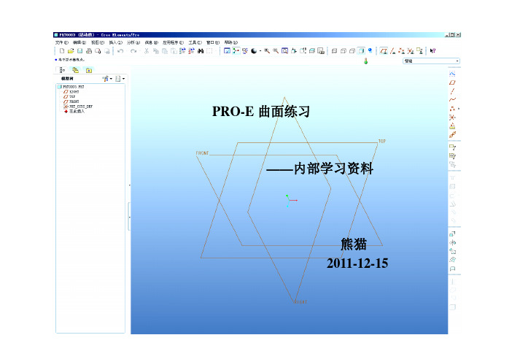The height and width of the screenshot is (362, 512).
Task: Click the green traffic-light regeneration status icon
Action: 365,61
